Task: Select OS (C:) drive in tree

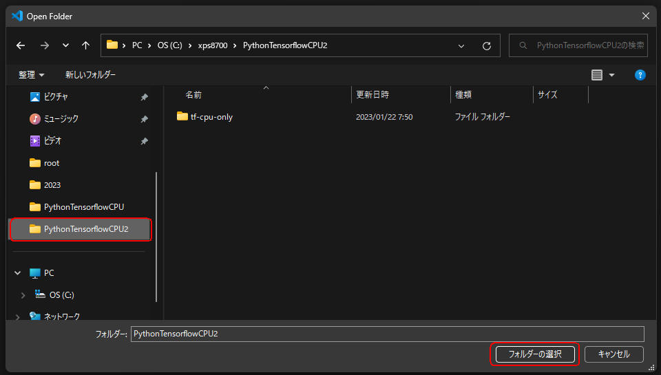Action: 61,295
